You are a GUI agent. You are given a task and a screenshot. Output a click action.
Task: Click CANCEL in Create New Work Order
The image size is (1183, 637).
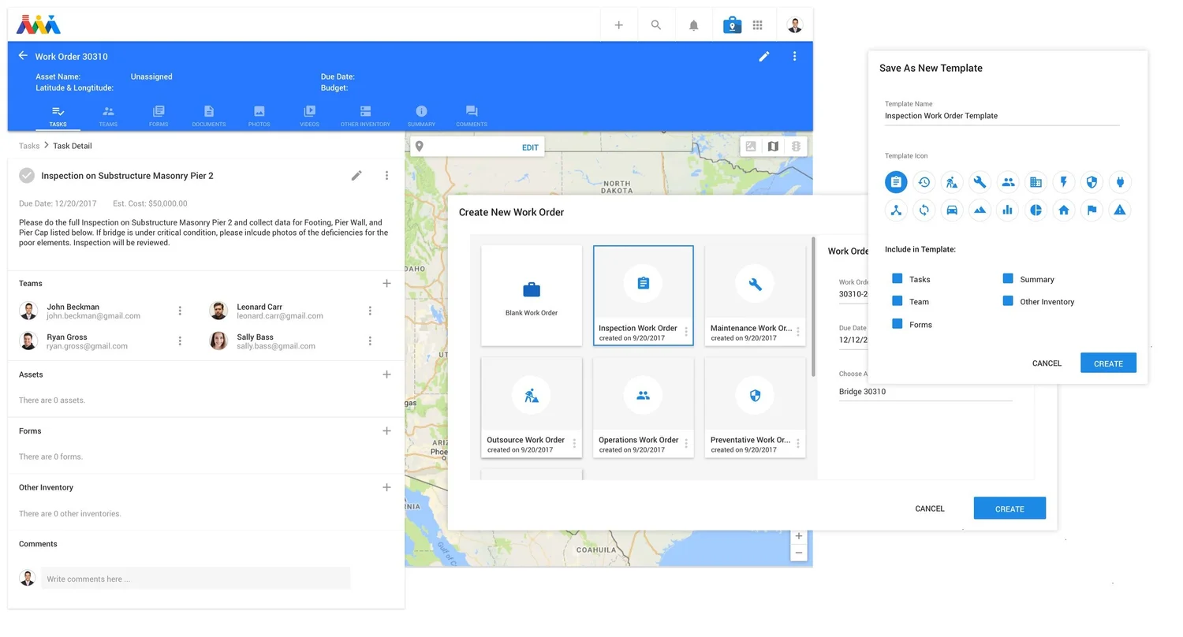pyautogui.click(x=930, y=508)
